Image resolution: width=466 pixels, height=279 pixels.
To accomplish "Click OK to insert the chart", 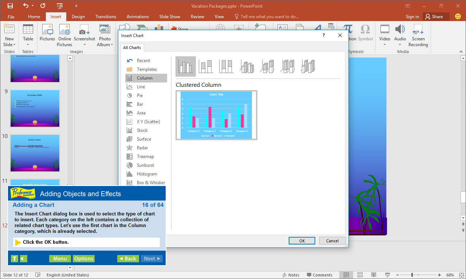I will coord(302,240).
